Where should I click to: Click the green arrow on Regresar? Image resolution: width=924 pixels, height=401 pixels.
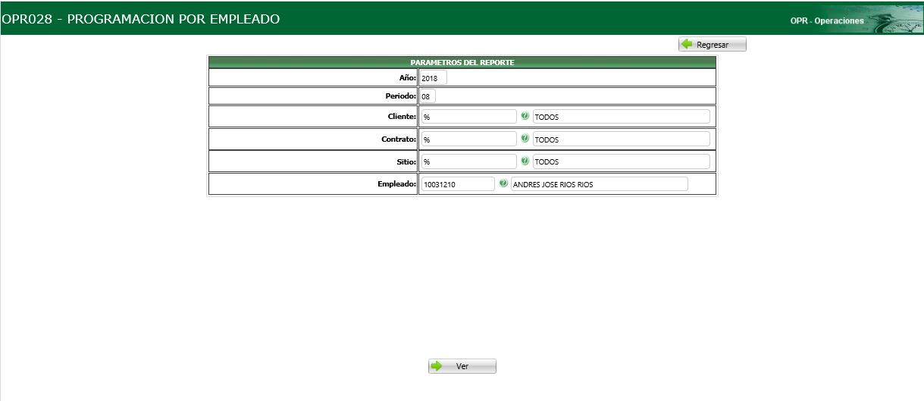click(687, 45)
